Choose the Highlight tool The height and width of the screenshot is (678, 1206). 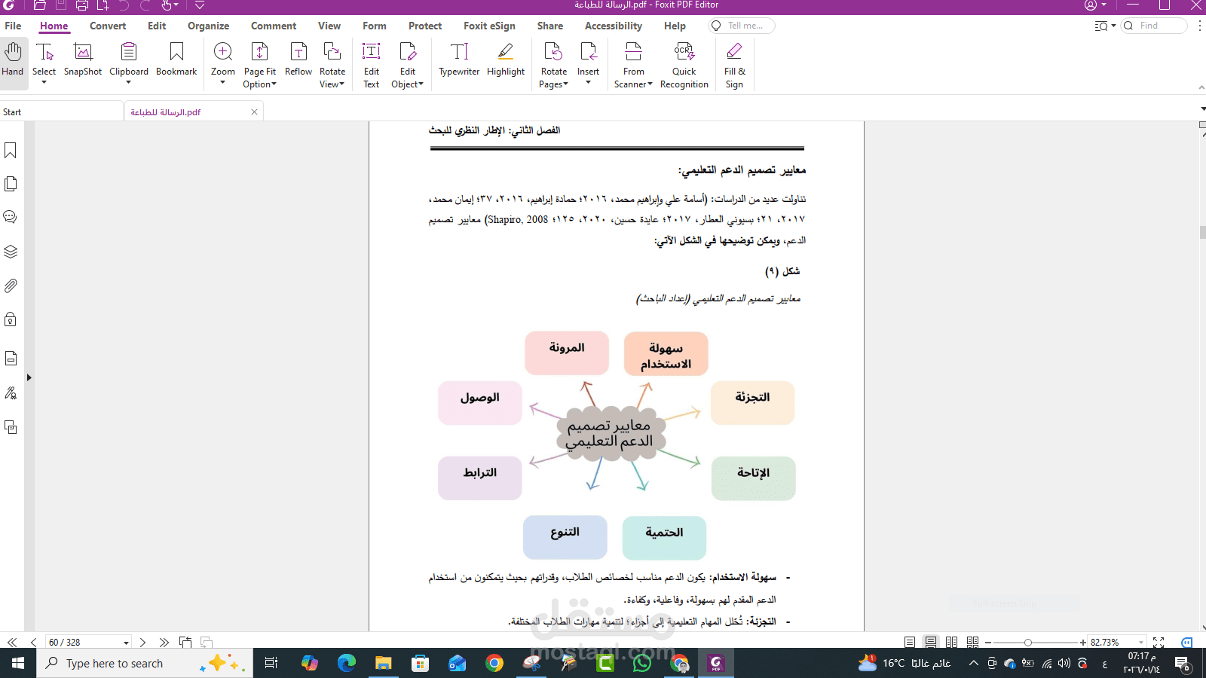point(506,60)
